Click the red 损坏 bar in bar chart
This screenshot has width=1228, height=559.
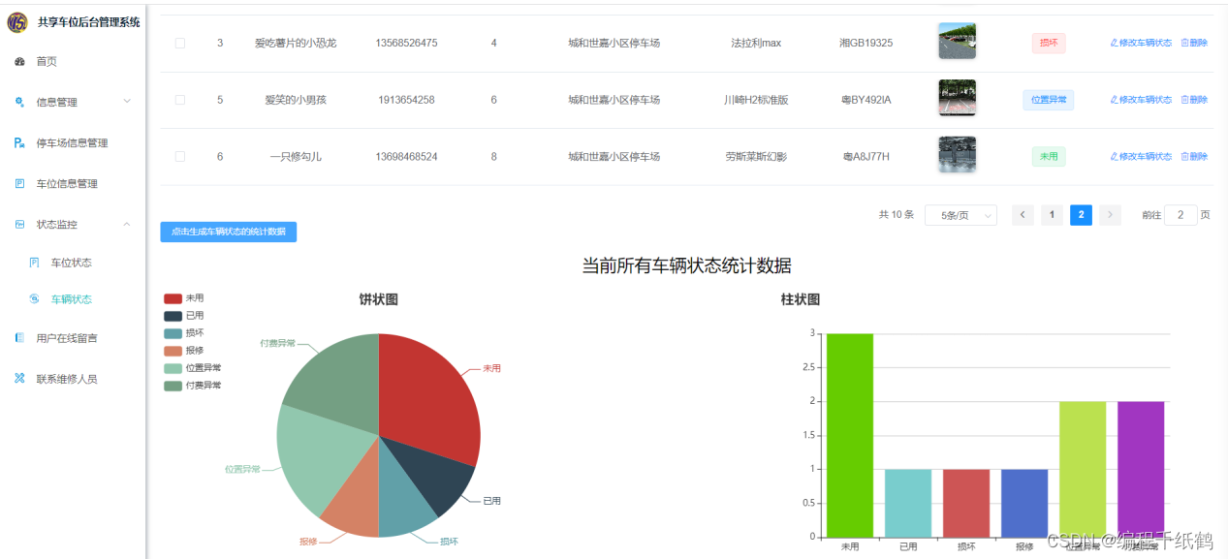tap(966, 503)
